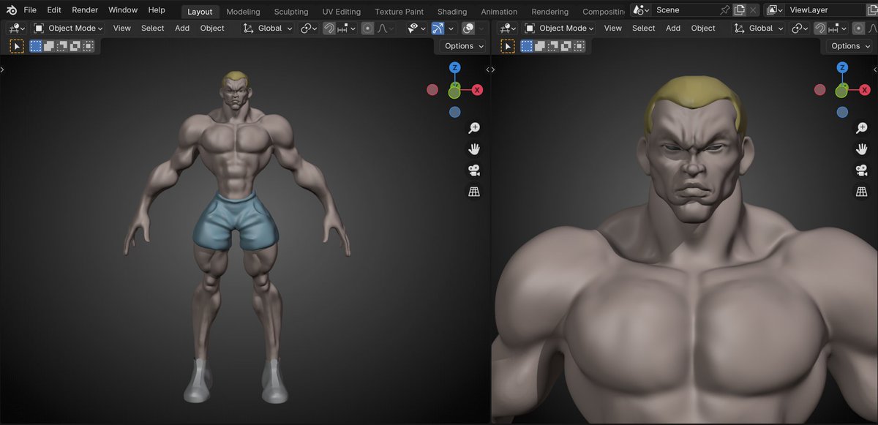This screenshot has height=425, width=878.
Task: Switch to the UV Editing workspace tab
Action: point(342,12)
